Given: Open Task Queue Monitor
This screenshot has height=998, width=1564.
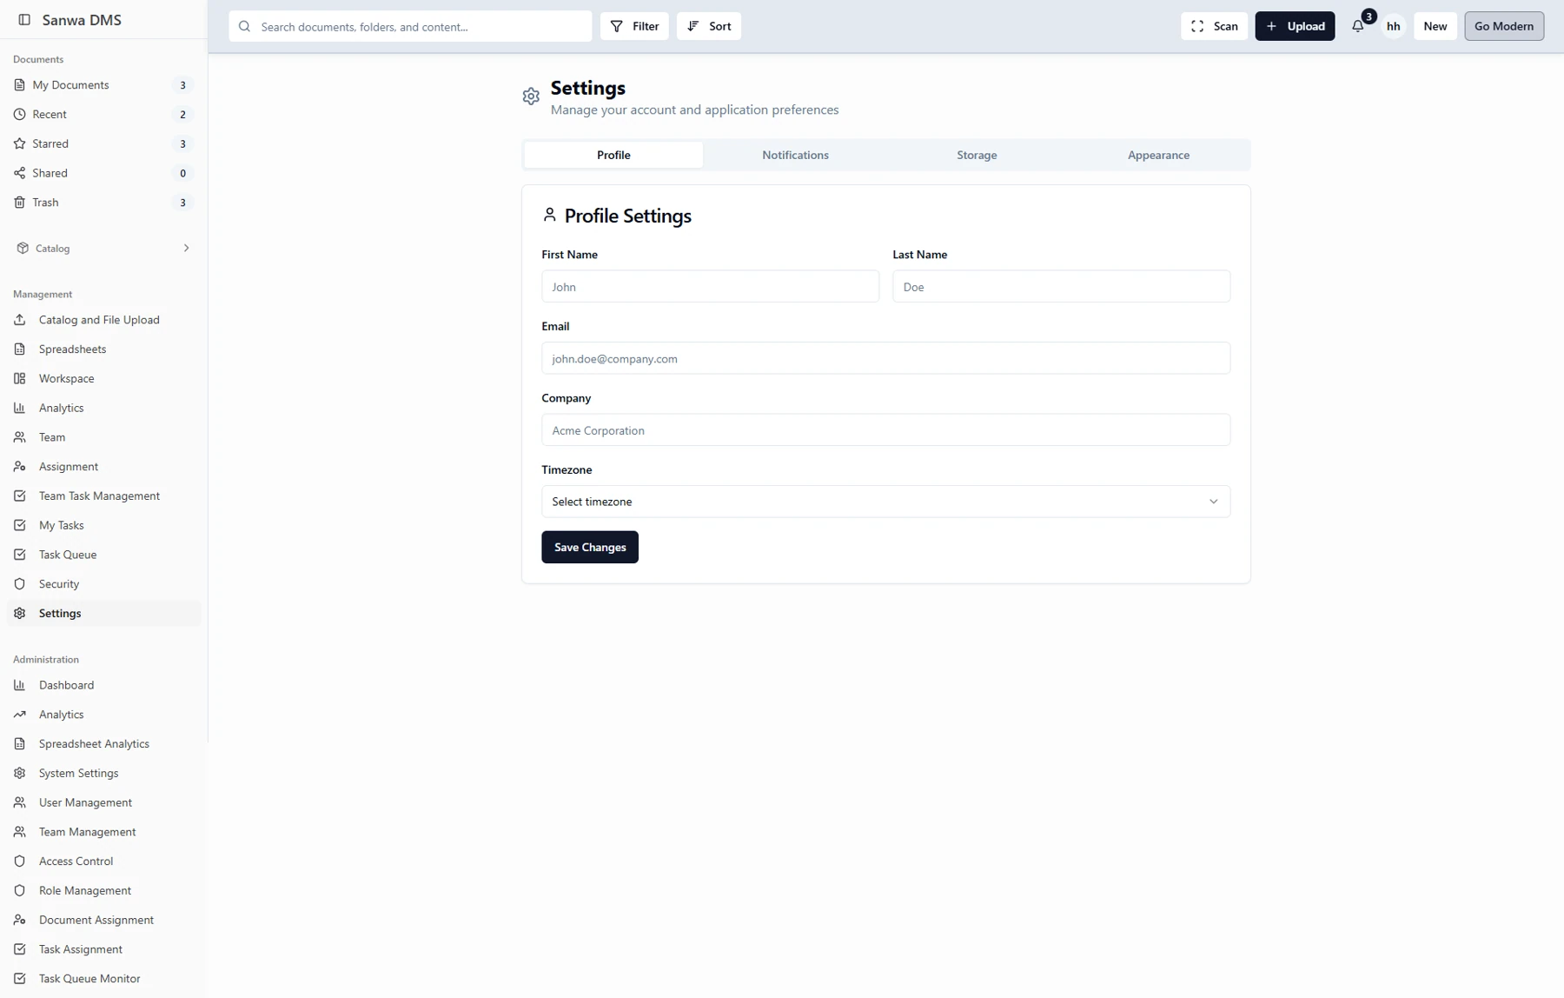Looking at the screenshot, I should 104,979.
